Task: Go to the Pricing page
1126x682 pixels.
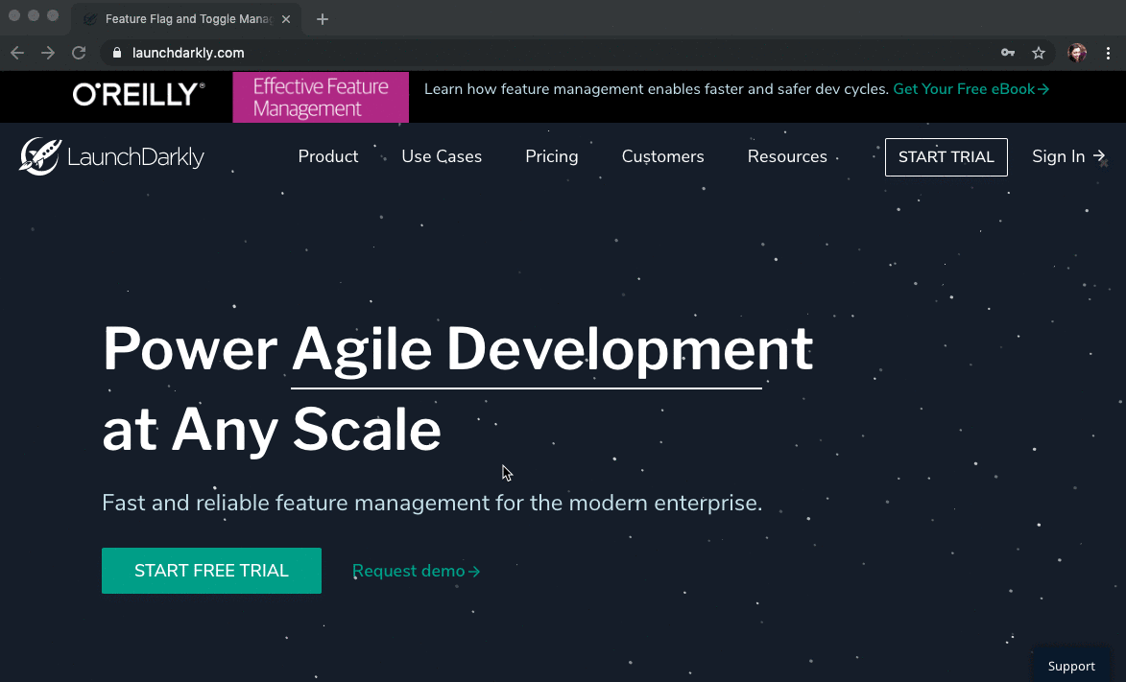Action: click(552, 156)
